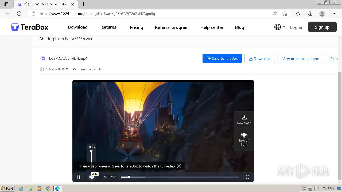Open media player from taskbar

pos(39,189)
